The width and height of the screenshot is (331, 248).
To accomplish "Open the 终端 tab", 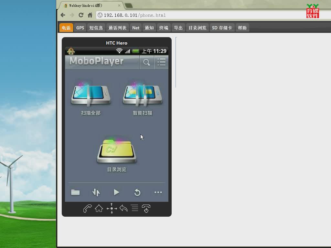I will (x=164, y=28).
